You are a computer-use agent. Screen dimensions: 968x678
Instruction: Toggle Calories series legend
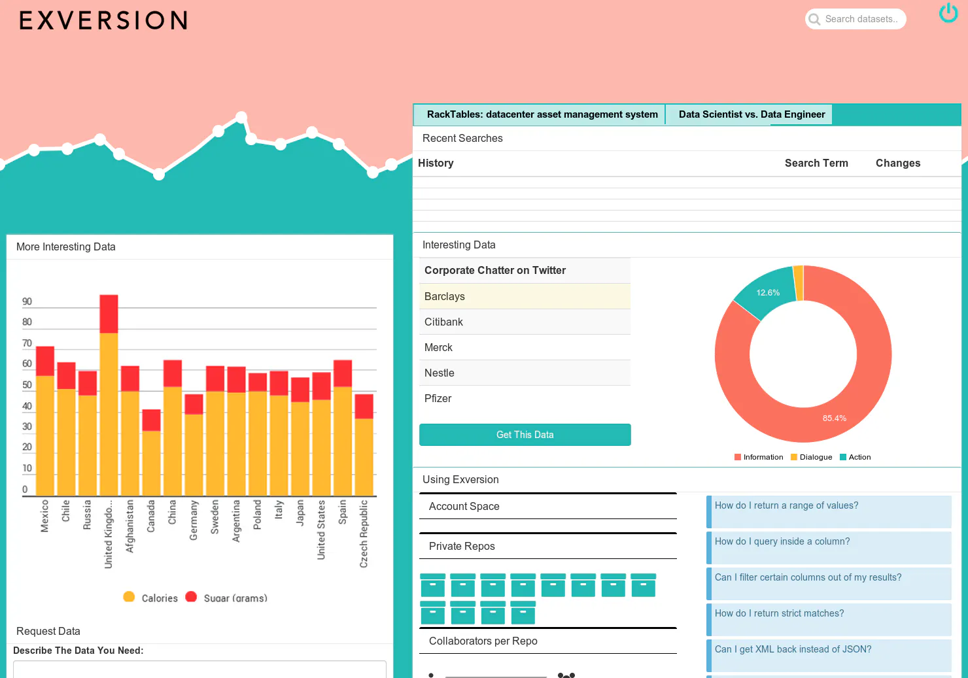point(150,598)
